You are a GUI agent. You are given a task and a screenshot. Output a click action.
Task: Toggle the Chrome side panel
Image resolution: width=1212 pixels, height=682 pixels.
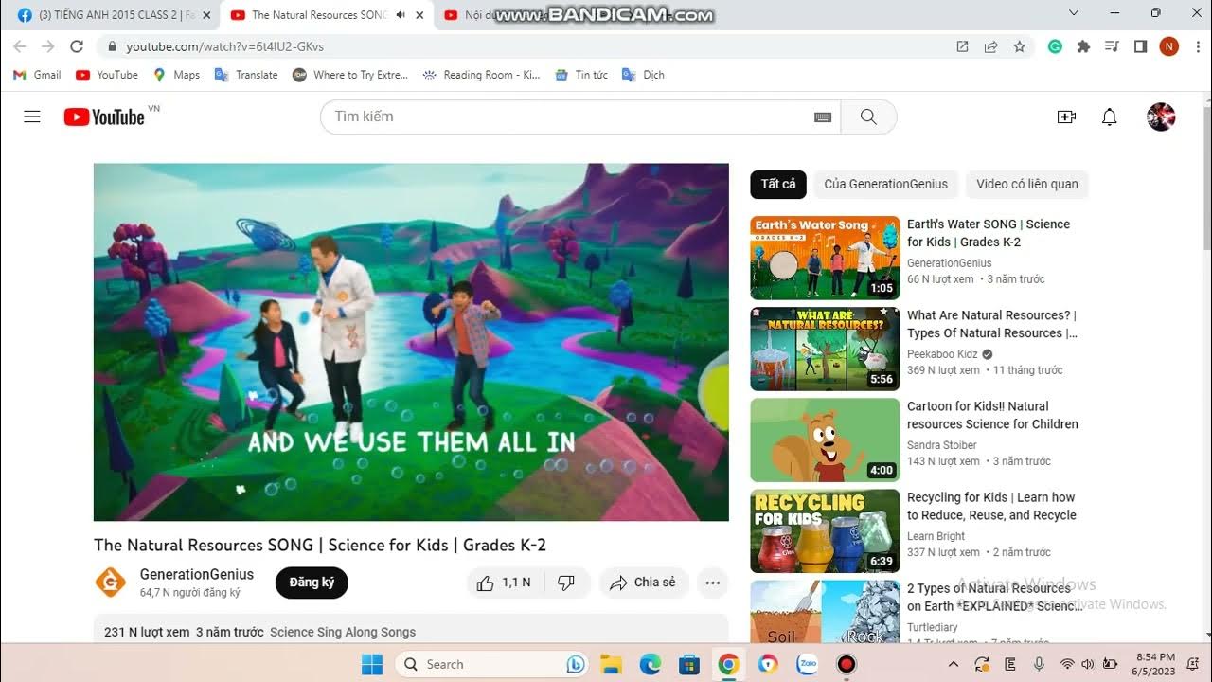pyautogui.click(x=1140, y=46)
